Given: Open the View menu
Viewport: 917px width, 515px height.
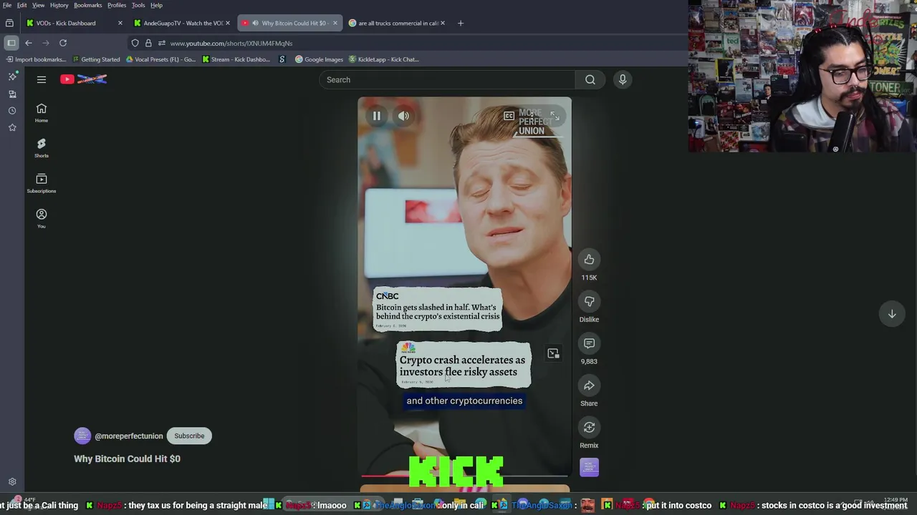Looking at the screenshot, I should coord(39,5).
